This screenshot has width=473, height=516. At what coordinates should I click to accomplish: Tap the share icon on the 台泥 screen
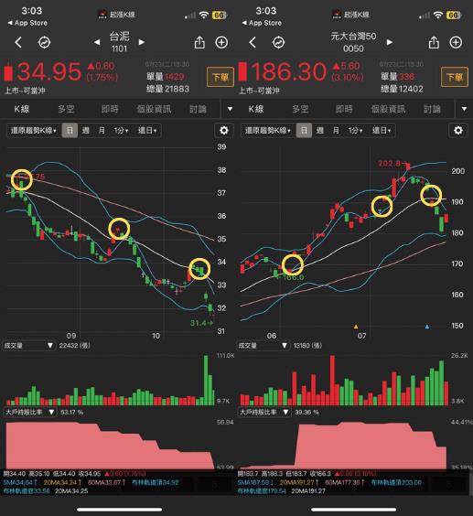point(199,42)
